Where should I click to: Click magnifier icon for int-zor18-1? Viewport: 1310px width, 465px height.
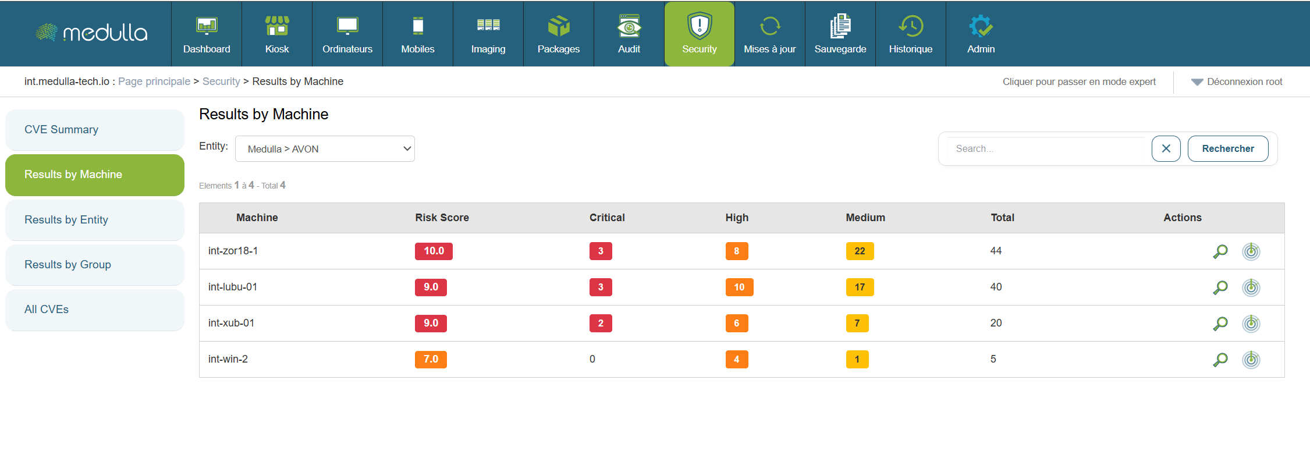coord(1220,251)
